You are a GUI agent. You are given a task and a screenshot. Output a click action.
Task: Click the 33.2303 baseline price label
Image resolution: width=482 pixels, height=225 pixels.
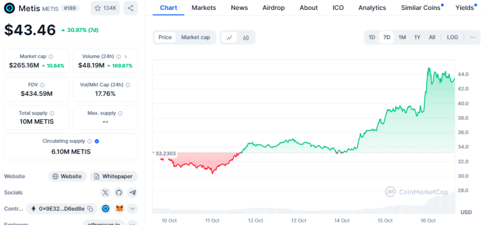(x=165, y=153)
